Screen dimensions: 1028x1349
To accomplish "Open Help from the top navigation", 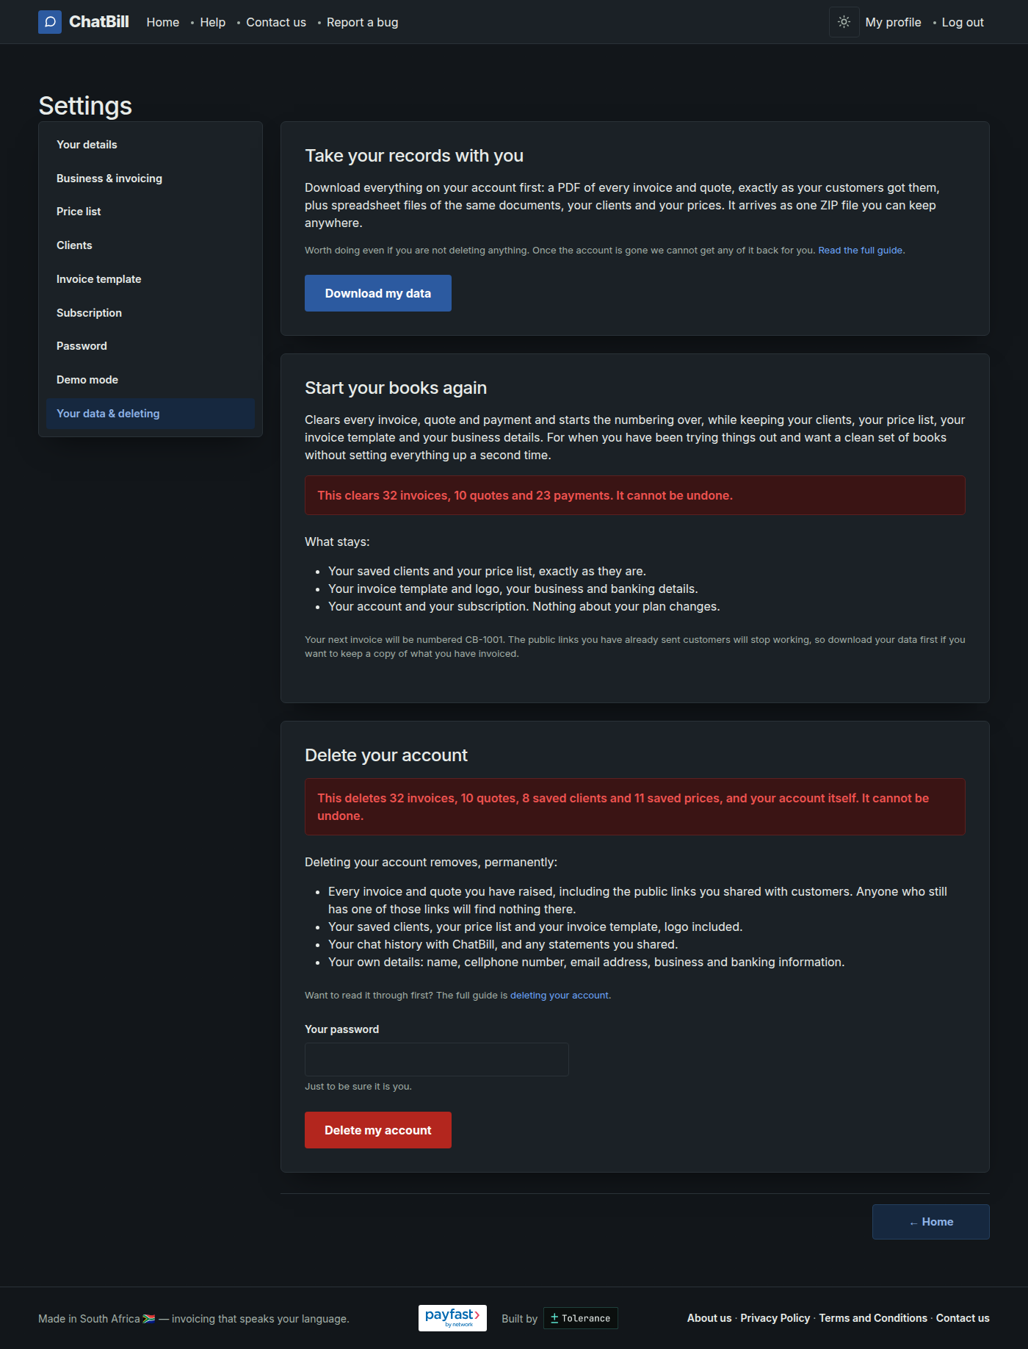I will 213,22.
